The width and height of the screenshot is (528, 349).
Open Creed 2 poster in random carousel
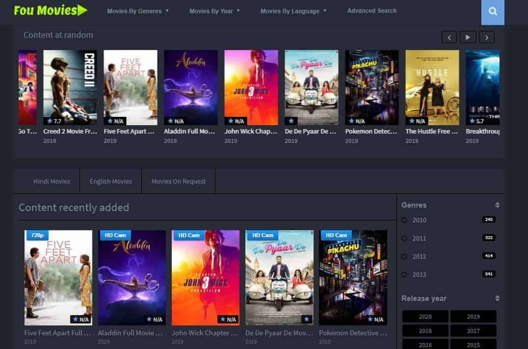[x=70, y=87]
